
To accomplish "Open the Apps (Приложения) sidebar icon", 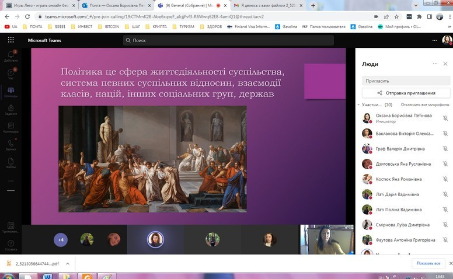I will tap(11, 227).
